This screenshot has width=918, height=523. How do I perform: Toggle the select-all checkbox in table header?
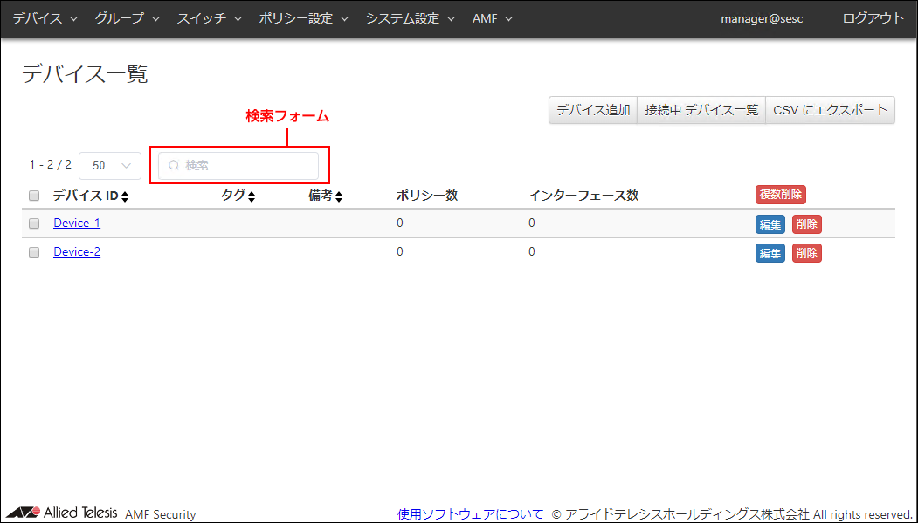point(34,196)
